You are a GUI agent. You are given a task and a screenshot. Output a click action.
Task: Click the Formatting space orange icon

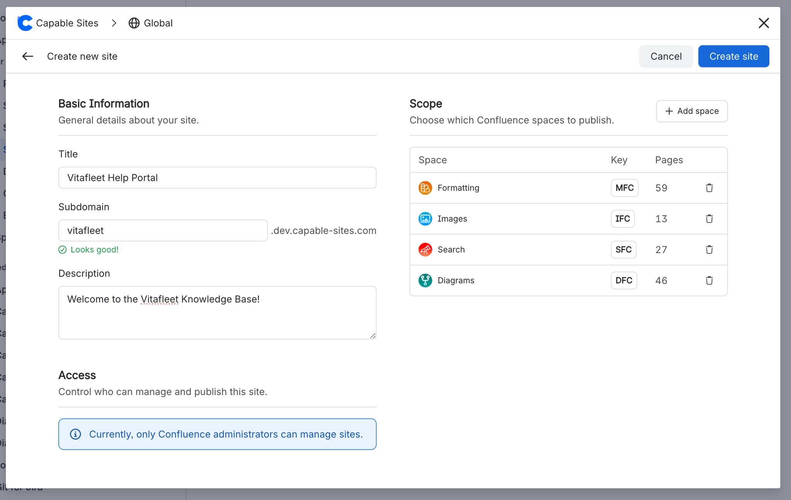(425, 188)
